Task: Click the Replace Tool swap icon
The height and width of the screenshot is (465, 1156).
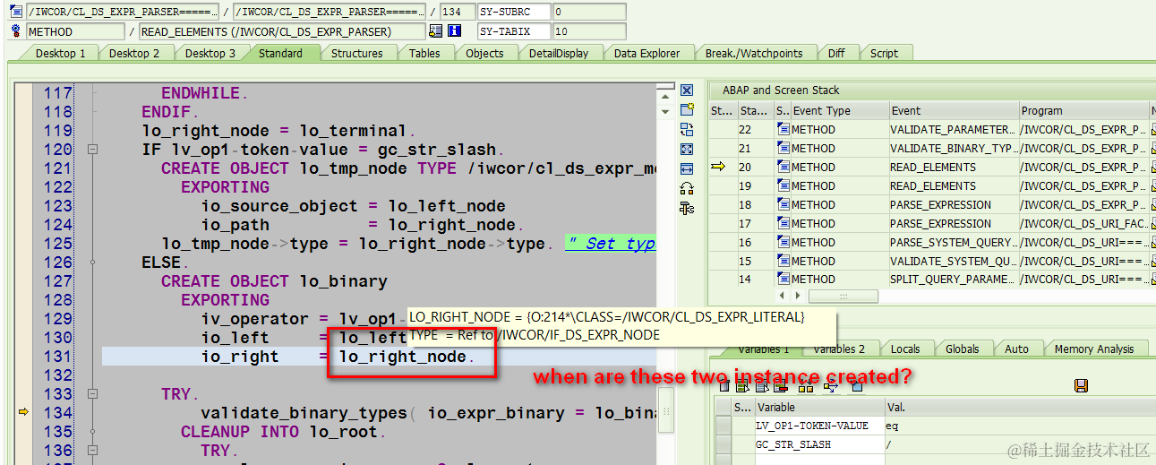Action: 687,129
